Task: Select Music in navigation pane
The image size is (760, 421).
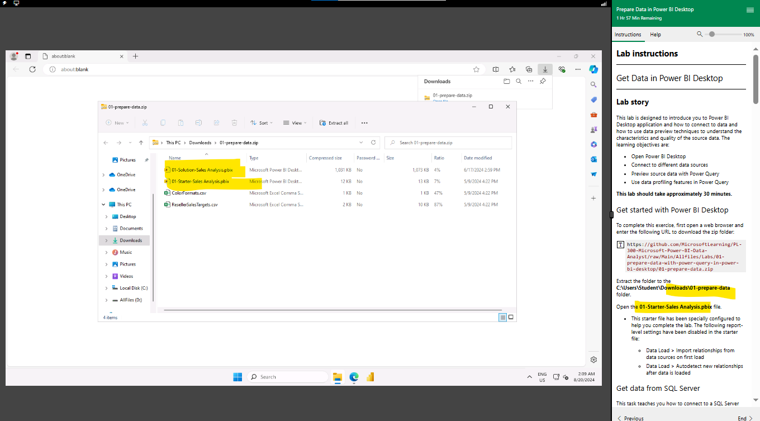Action: pyautogui.click(x=126, y=252)
